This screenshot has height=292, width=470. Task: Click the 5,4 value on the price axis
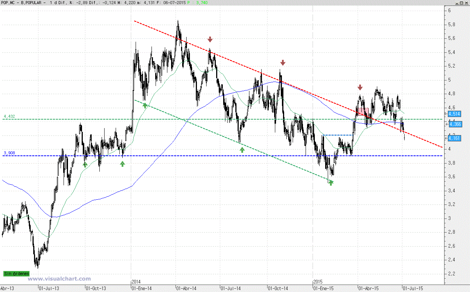[451, 52]
